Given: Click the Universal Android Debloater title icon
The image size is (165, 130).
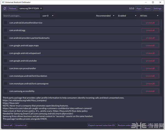Looking at the screenshot, I should point(3,2).
